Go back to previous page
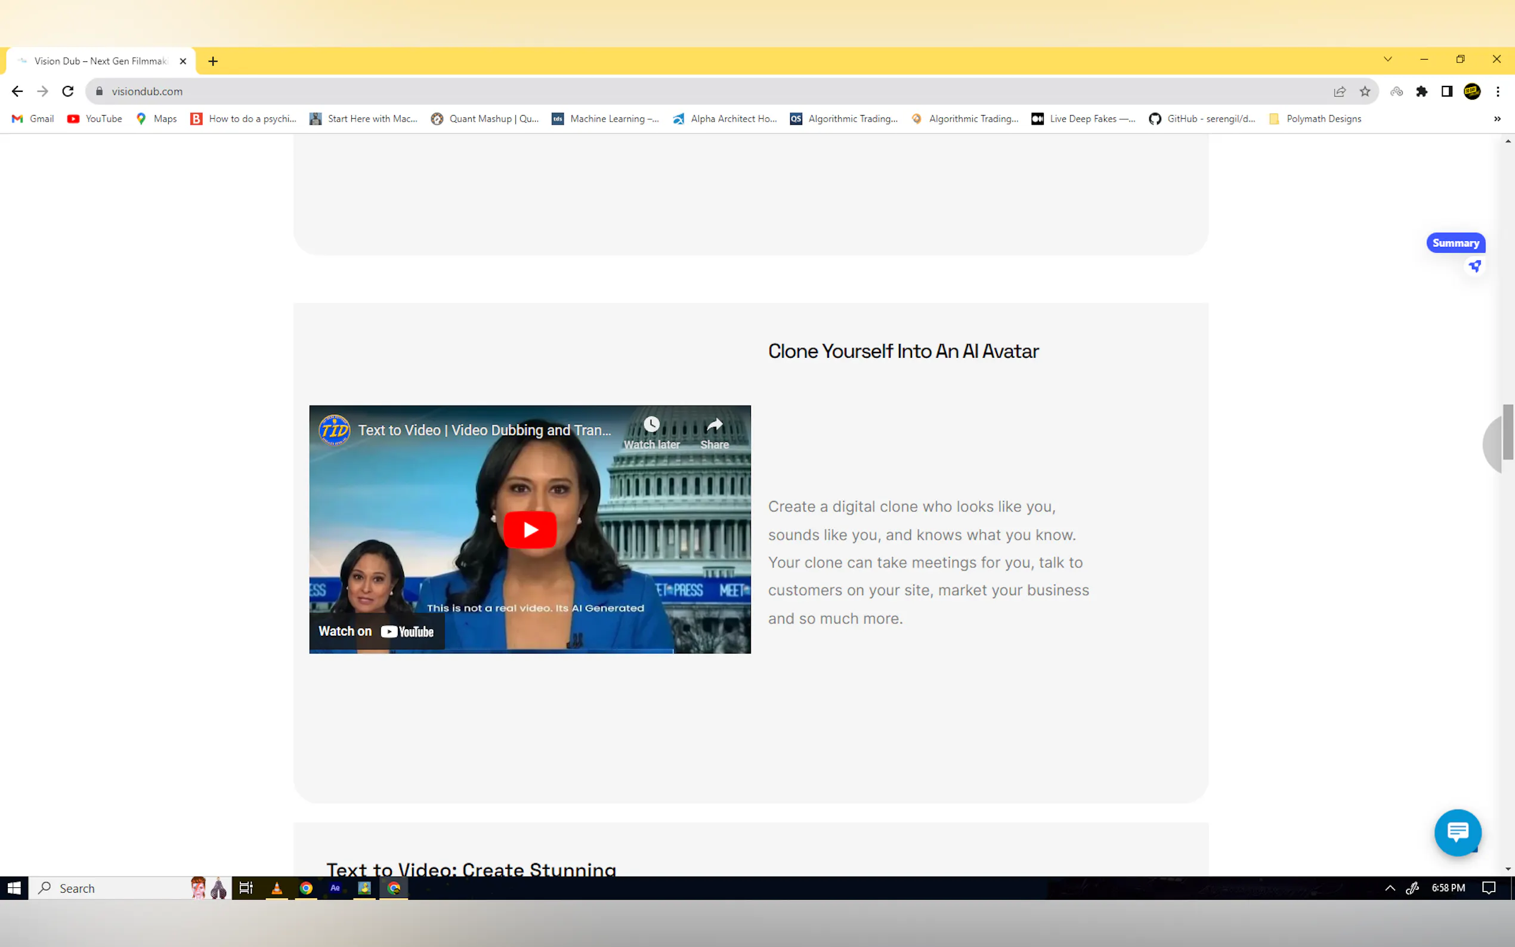The image size is (1515, 947). point(17,91)
